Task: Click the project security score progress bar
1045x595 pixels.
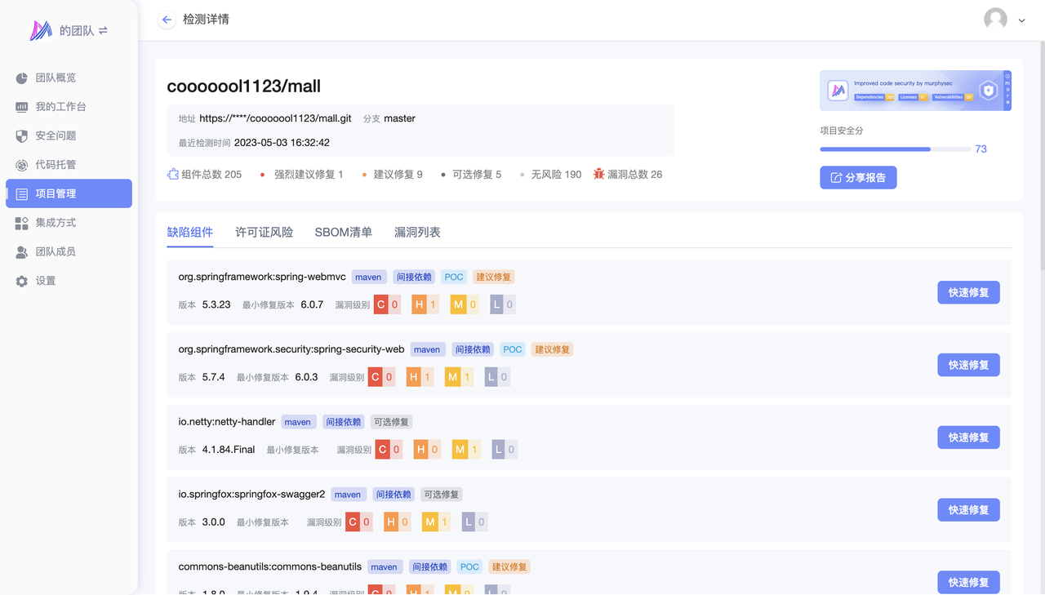Action: coord(895,149)
